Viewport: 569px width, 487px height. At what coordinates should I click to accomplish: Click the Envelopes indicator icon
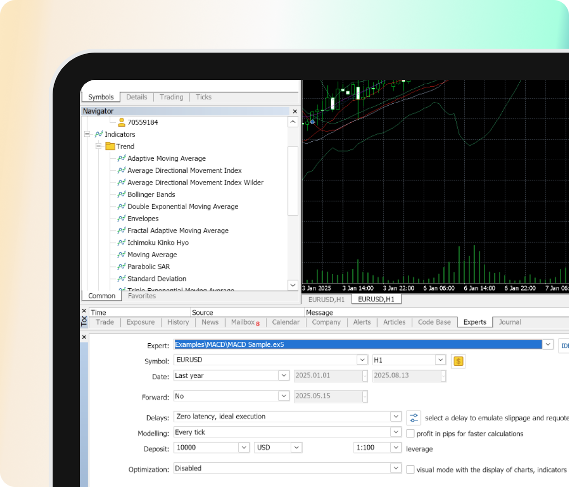(121, 219)
